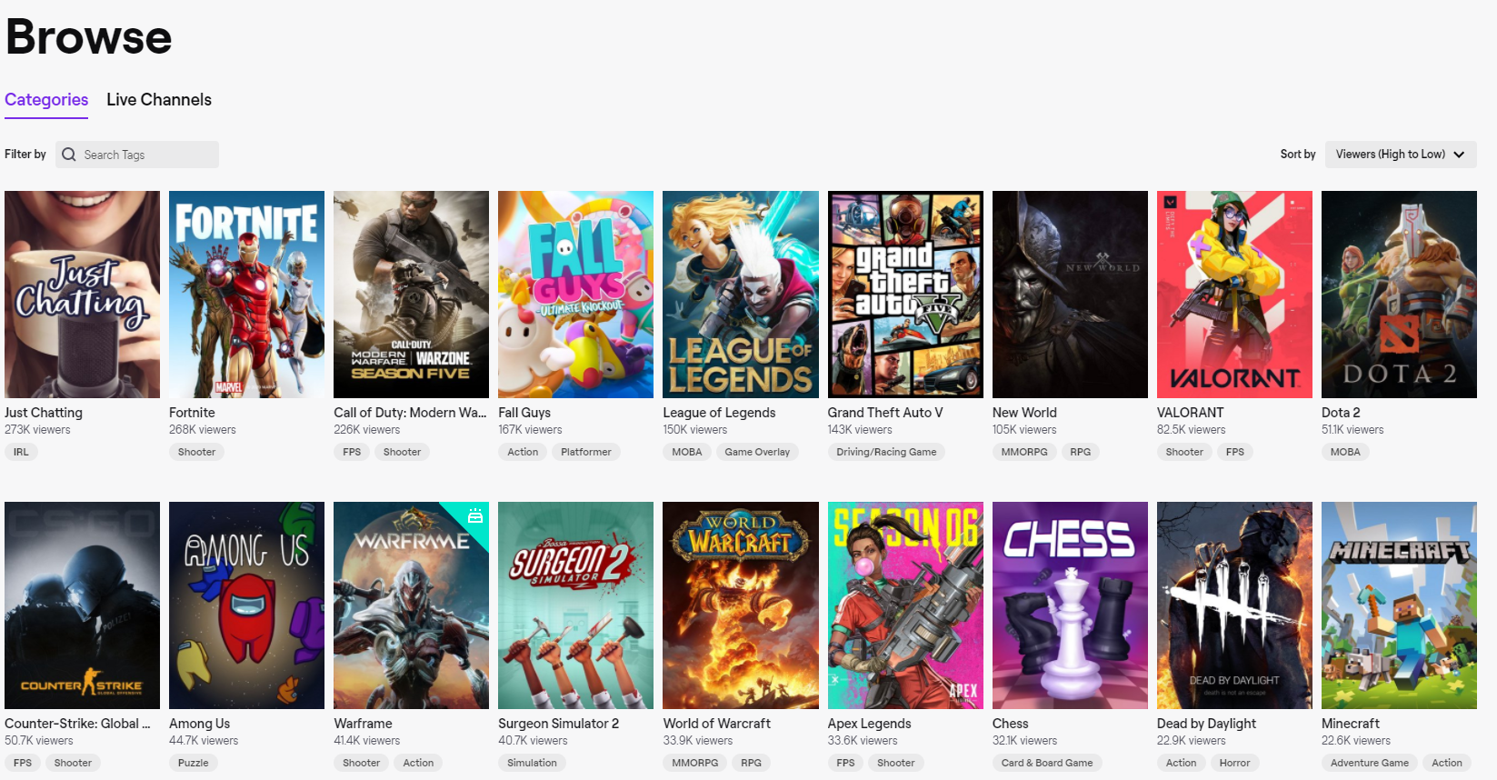The width and height of the screenshot is (1497, 780).
Task: Click the New World cover art
Action: click(x=1070, y=295)
